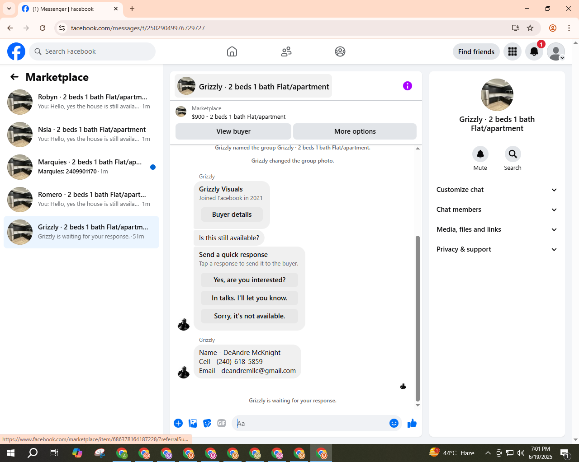Attach a photo to the message
The image size is (579, 462).
click(193, 423)
